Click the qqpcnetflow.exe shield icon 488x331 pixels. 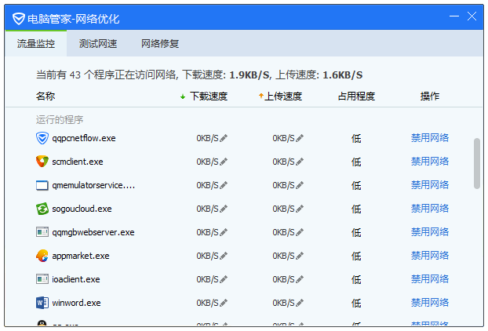(42, 138)
